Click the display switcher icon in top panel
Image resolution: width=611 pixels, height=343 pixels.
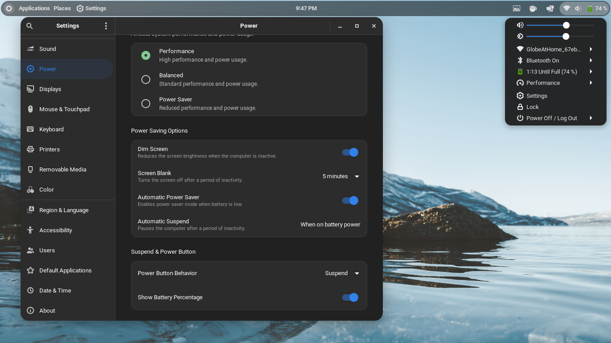[550, 8]
